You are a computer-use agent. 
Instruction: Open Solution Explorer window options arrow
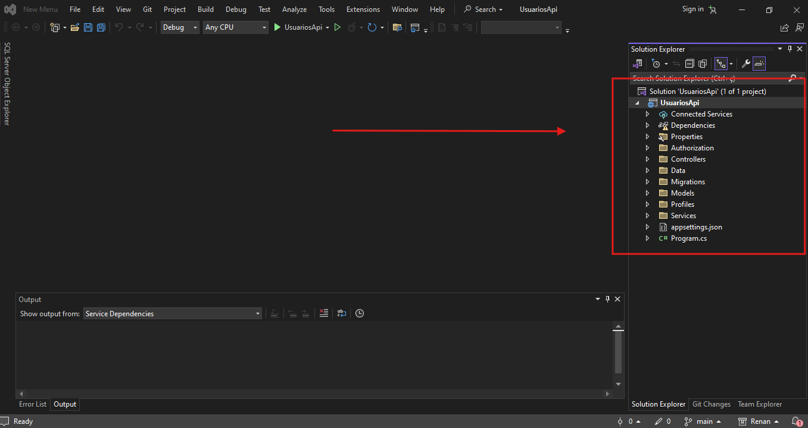(x=780, y=49)
